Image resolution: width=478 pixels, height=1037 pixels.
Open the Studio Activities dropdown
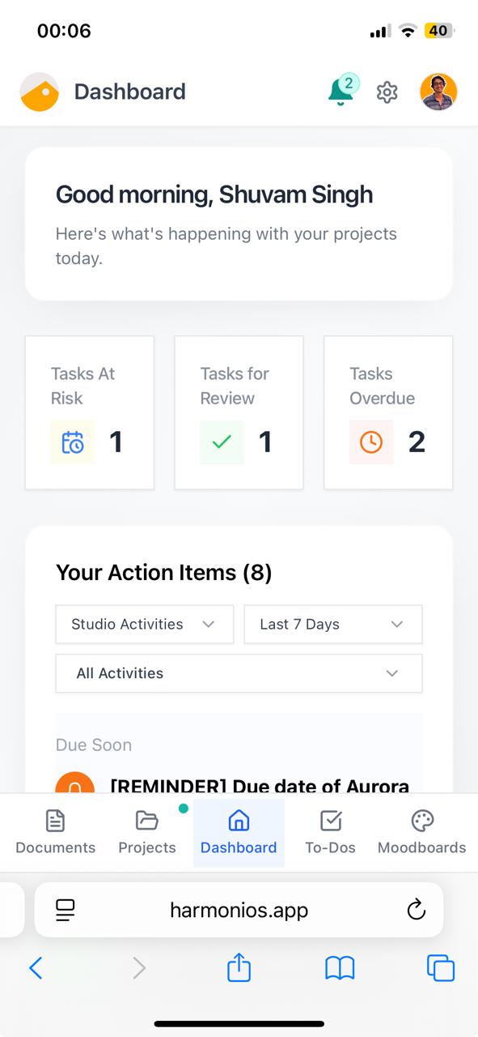coord(144,624)
